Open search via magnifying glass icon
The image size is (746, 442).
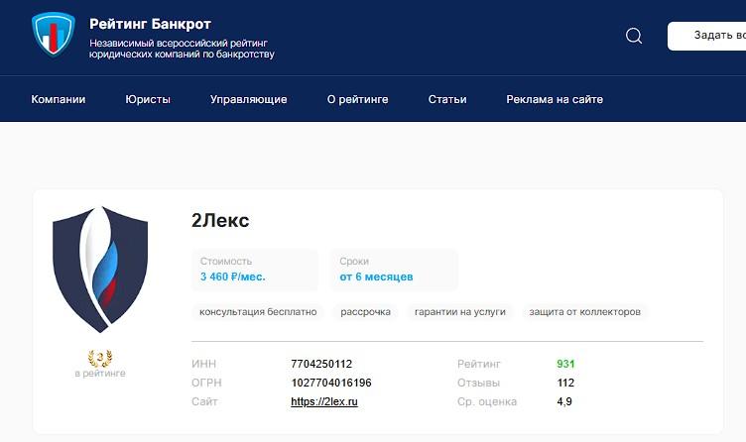point(634,36)
